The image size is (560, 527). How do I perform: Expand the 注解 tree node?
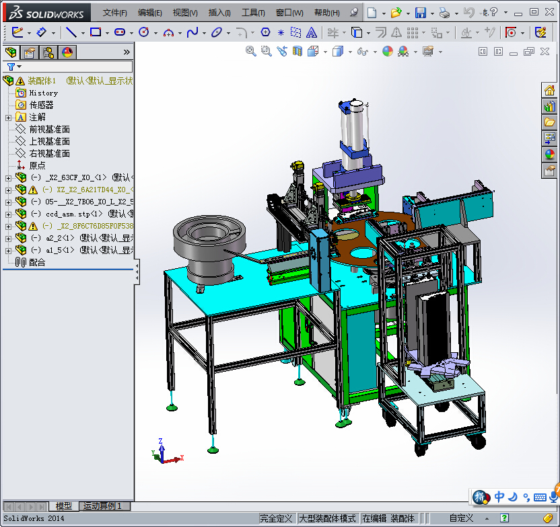click(x=9, y=118)
